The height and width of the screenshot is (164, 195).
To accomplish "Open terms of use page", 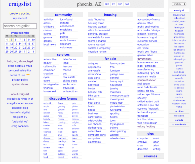I will point(18,75).
